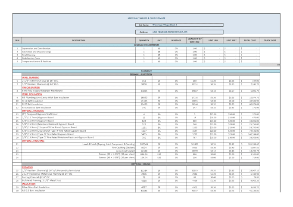Click the Level 4 Finish description cell
The height and width of the screenshot is (207, 293).
point(79,144)
